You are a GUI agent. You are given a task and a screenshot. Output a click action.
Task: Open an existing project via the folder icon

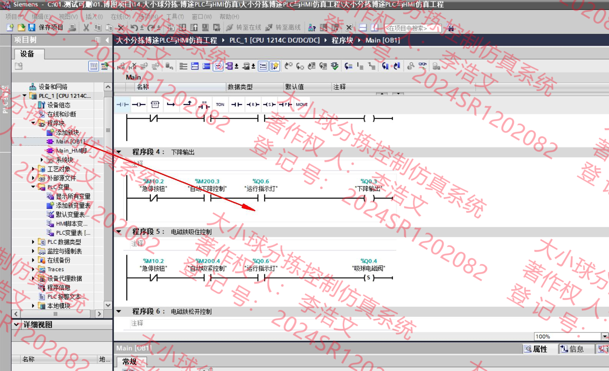[22, 28]
